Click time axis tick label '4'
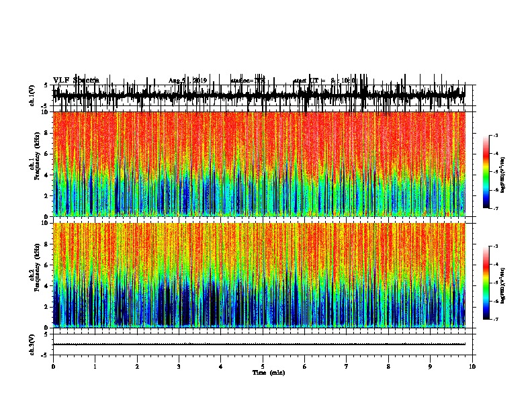 221,367
